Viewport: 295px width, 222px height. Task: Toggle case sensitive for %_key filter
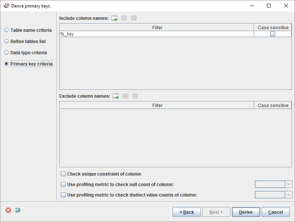click(272, 34)
